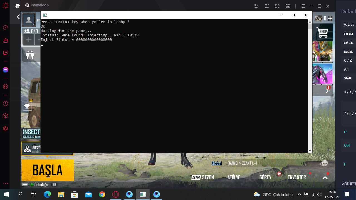Launch Google Chrome from taskbar

click(102, 194)
